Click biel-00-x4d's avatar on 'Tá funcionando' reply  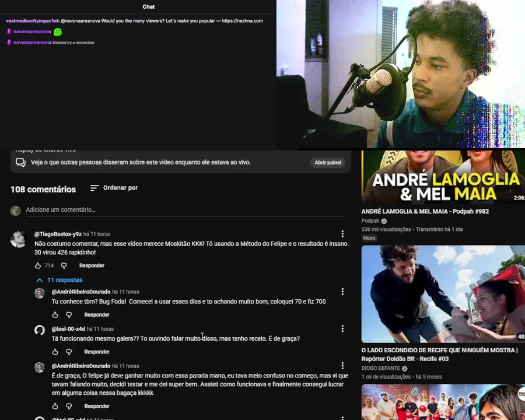(x=40, y=330)
